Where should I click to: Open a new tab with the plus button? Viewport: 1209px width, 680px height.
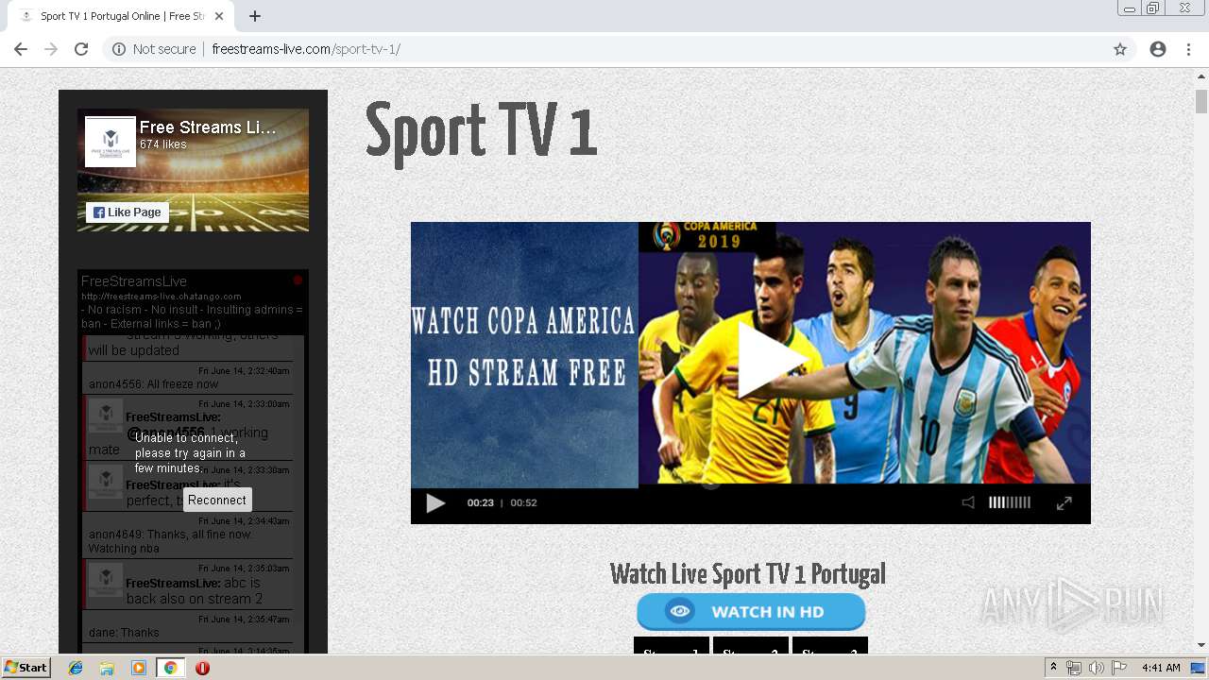coord(255,16)
